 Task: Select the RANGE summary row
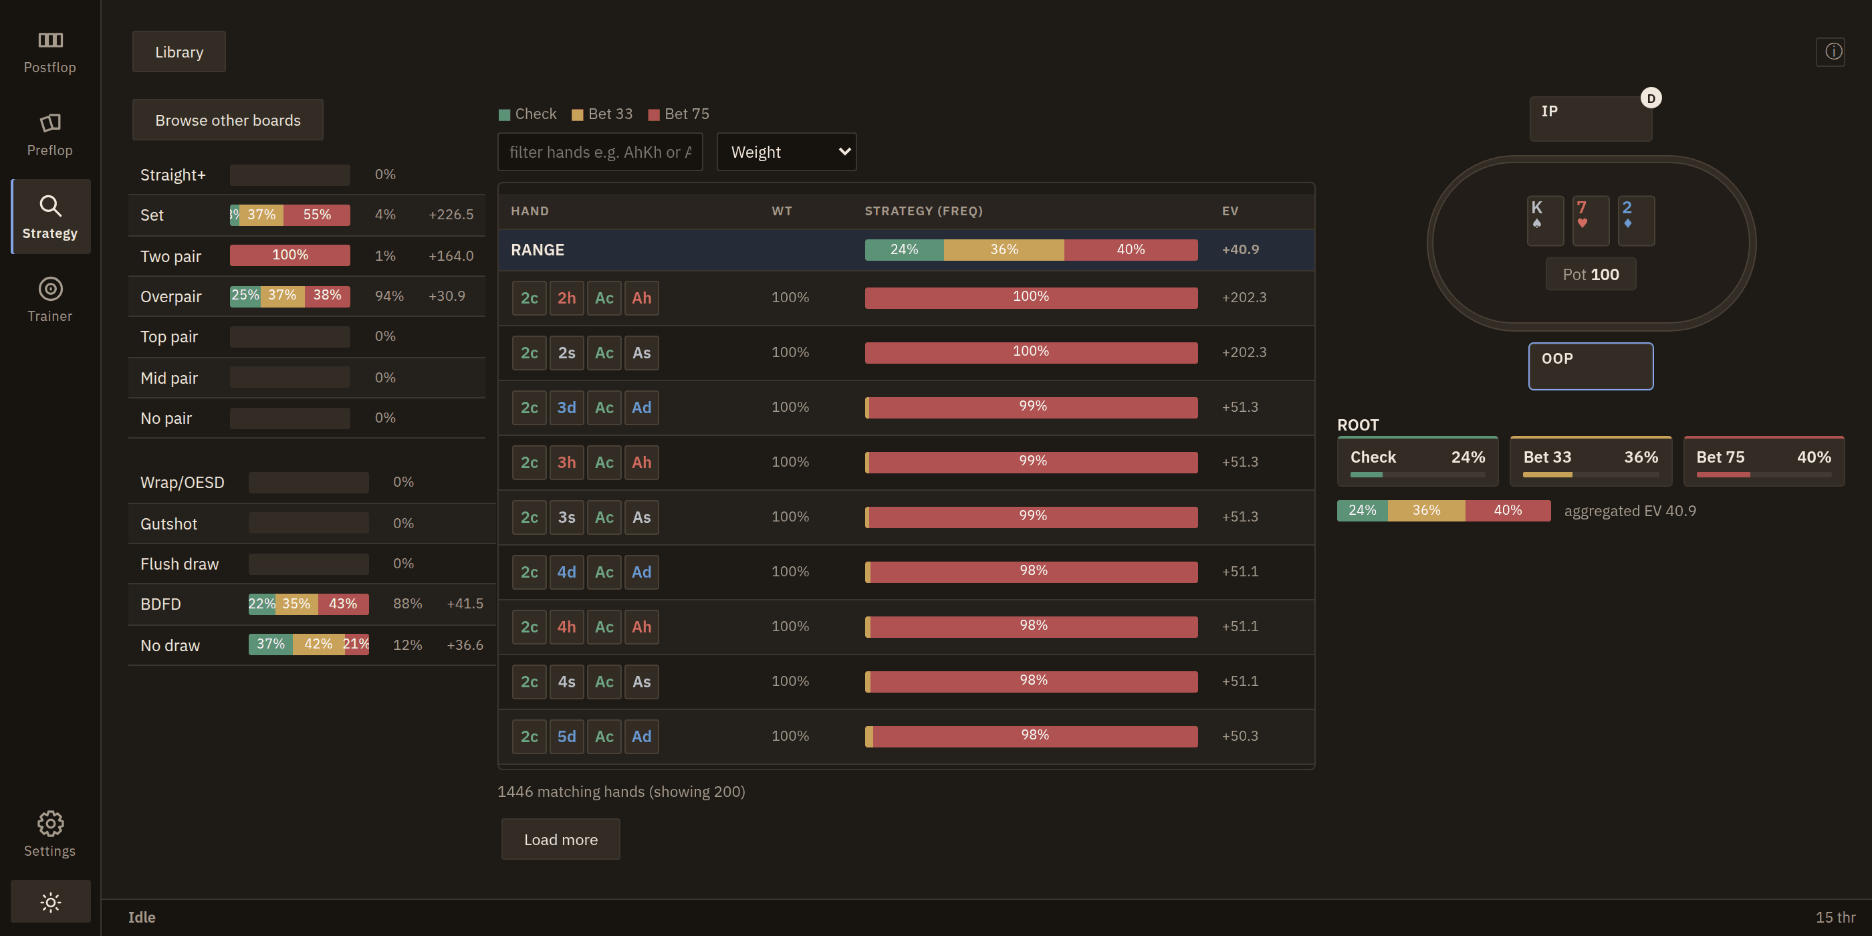click(x=906, y=250)
